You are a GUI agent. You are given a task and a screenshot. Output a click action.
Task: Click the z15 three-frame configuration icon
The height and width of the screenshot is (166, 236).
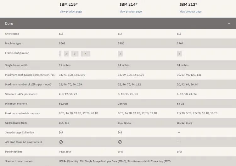click(75, 54)
